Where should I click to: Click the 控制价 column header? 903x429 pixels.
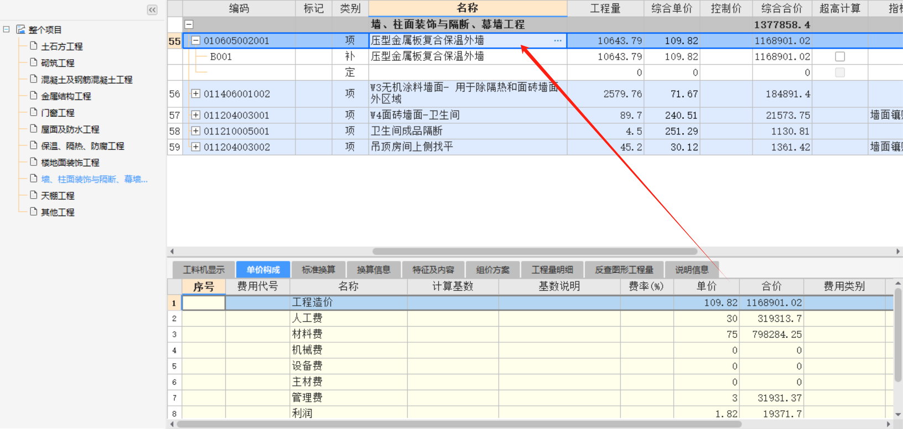(726, 8)
